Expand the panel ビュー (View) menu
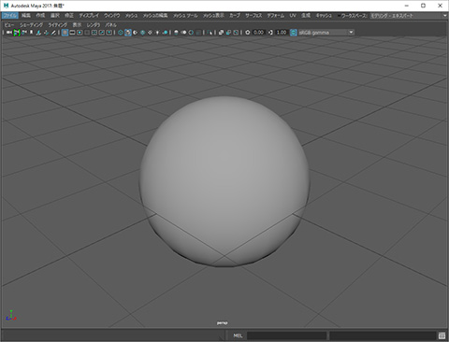This screenshot has height=342, width=449. click(9, 25)
